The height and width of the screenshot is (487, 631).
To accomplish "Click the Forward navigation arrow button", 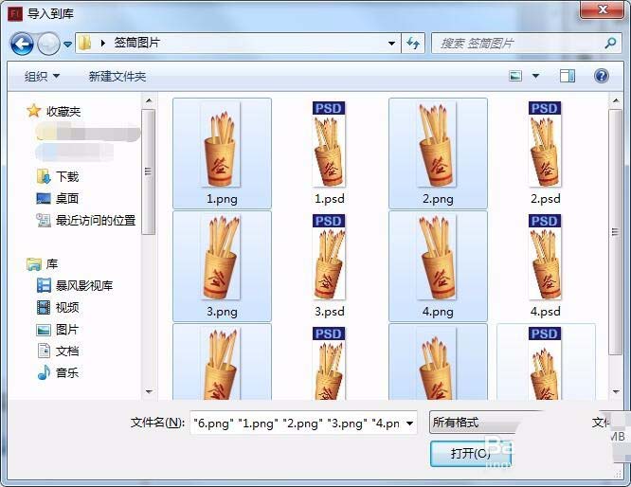I will [x=48, y=44].
